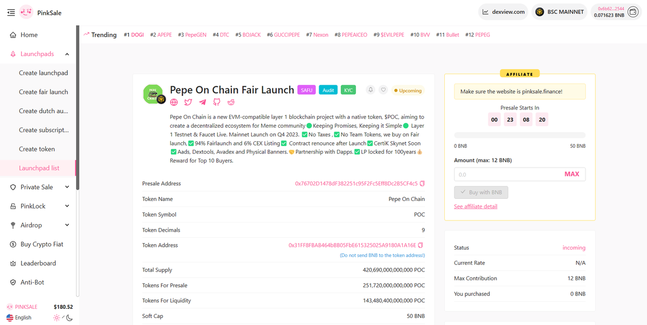The image size is (647, 325).
Task: Open trending token #3 PepeGEN
Action: 192,34
